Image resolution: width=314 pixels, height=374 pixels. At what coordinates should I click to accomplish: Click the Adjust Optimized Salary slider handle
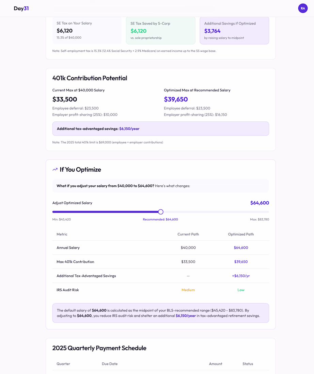161,212
